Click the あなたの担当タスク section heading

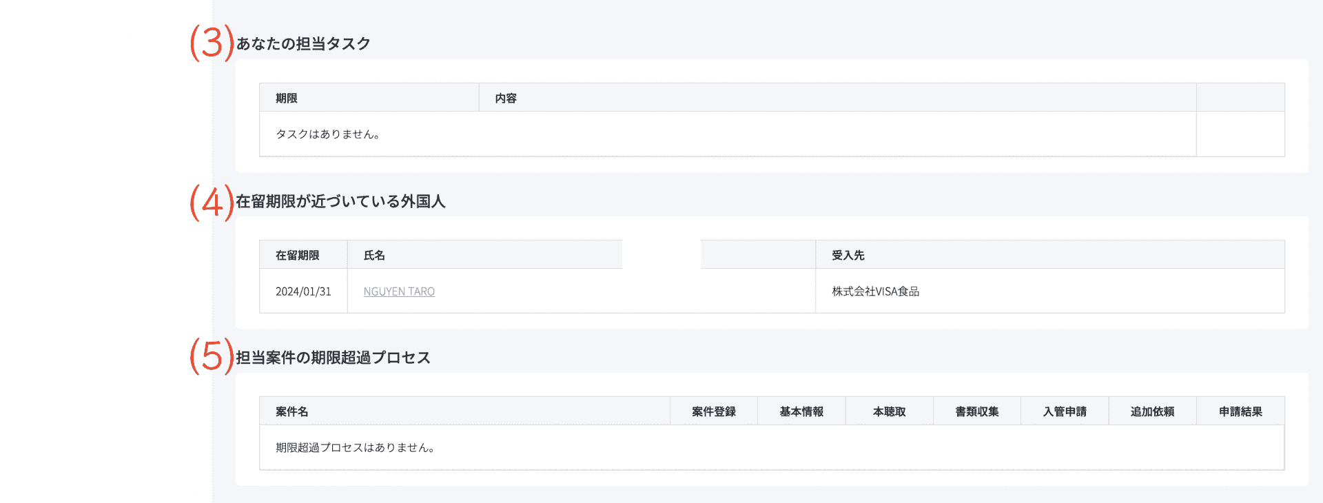303,44
